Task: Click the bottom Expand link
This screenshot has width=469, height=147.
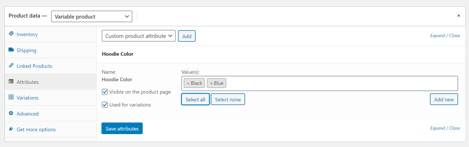Action: point(438,128)
